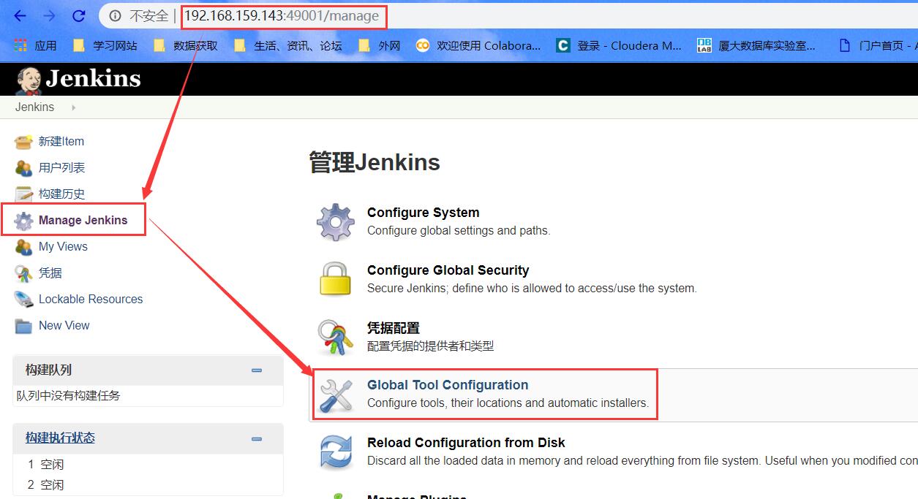Collapse the 构建队列 panel
This screenshot has height=499, width=918.
click(x=257, y=370)
